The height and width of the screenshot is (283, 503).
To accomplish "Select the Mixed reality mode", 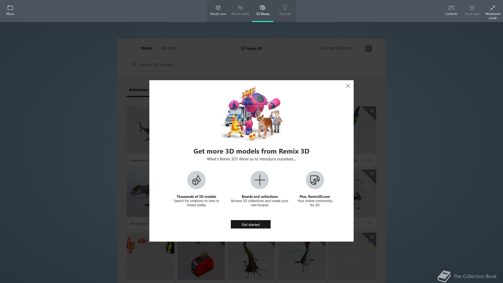I will pyautogui.click(x=240, y=10).
